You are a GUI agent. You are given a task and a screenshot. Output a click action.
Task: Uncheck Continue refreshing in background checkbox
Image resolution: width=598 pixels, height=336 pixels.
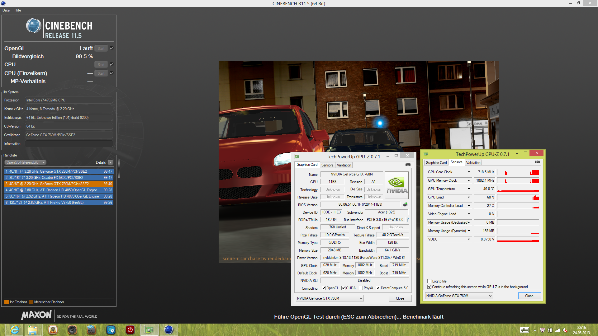coord(430,287)
